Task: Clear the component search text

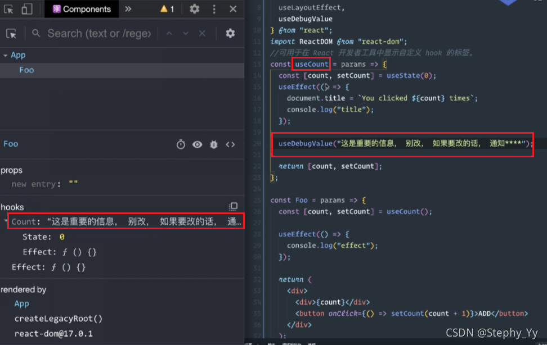Action: coord(203,34)
